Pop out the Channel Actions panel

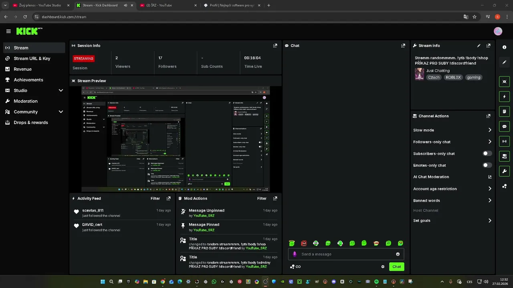(488, 116)
